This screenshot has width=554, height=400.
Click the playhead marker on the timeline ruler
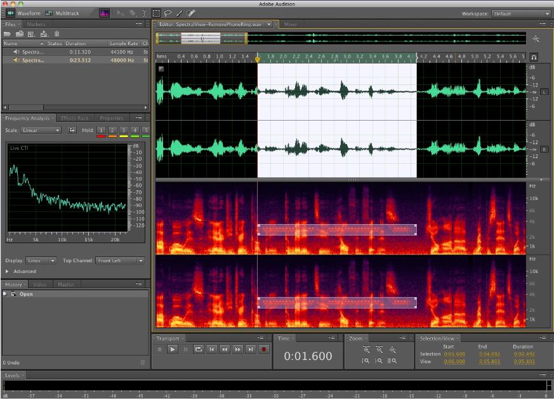pos(258,59)
